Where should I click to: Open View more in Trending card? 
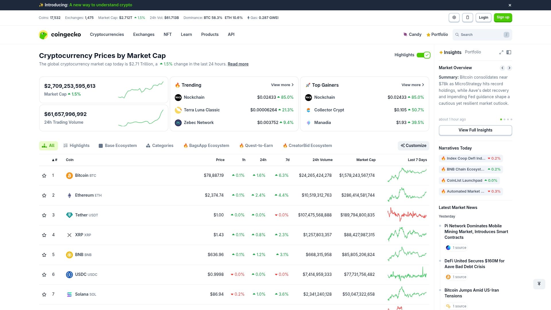282,85
